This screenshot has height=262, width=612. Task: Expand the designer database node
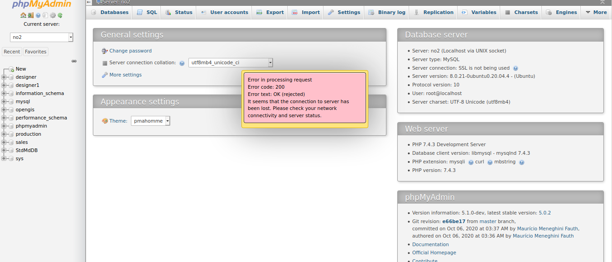pyautogui.click(x=4, y=77)
